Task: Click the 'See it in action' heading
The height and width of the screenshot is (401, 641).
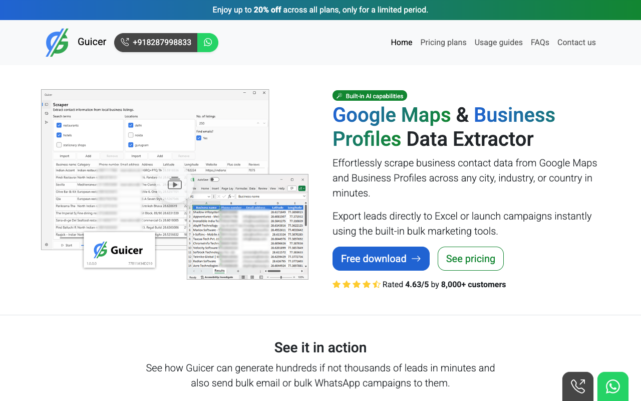Action: pos(320,347)
